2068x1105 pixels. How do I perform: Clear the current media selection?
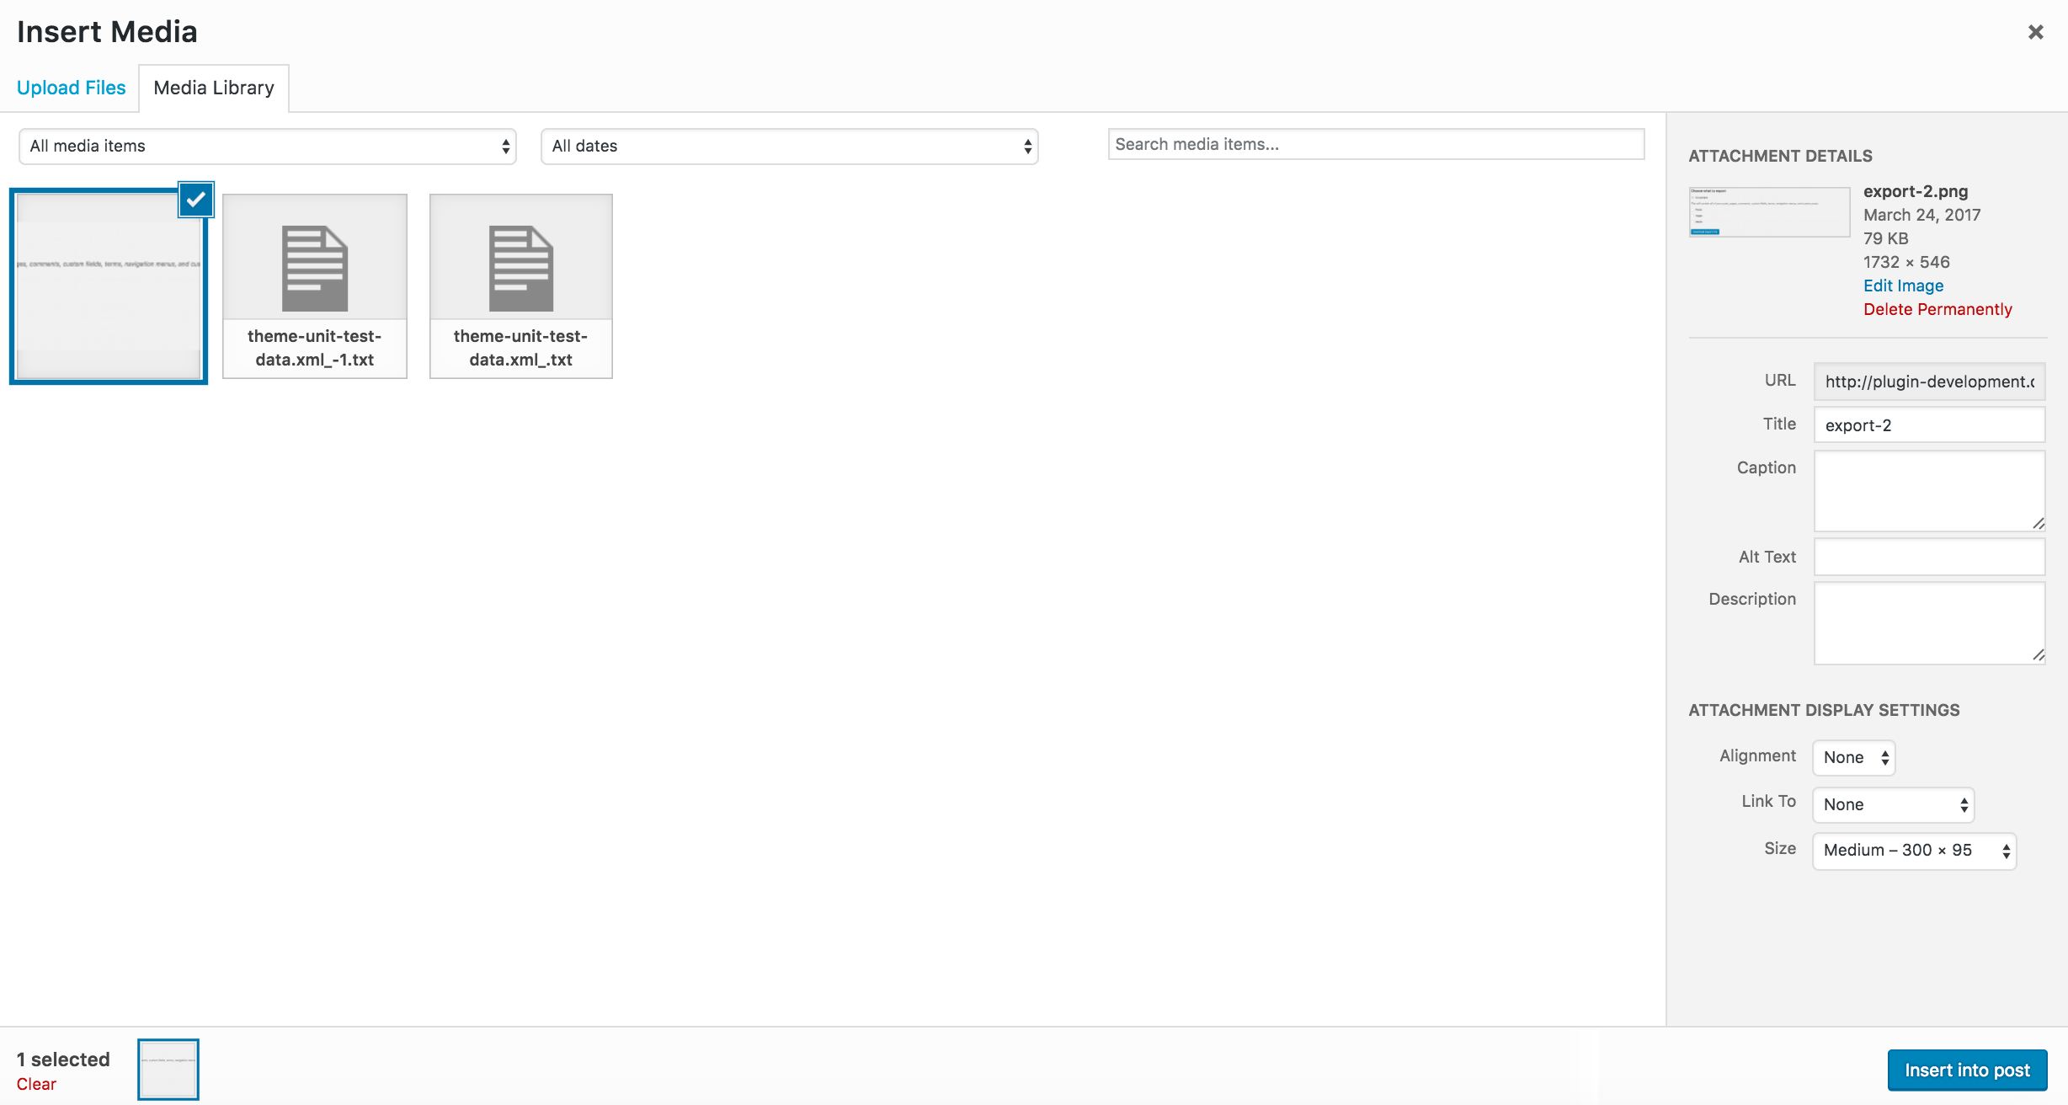click(x=36, y=1084)
